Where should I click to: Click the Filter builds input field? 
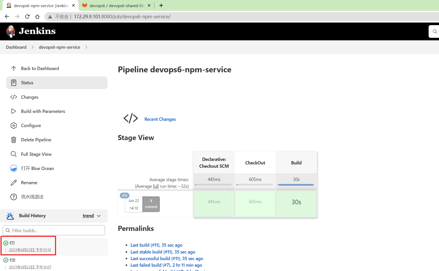[x=54, y=230]
